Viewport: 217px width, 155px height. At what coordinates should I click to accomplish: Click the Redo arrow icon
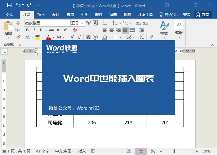29,5
